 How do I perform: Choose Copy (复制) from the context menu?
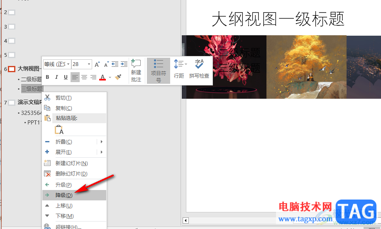pyautogui.click(x=74, y=108)
